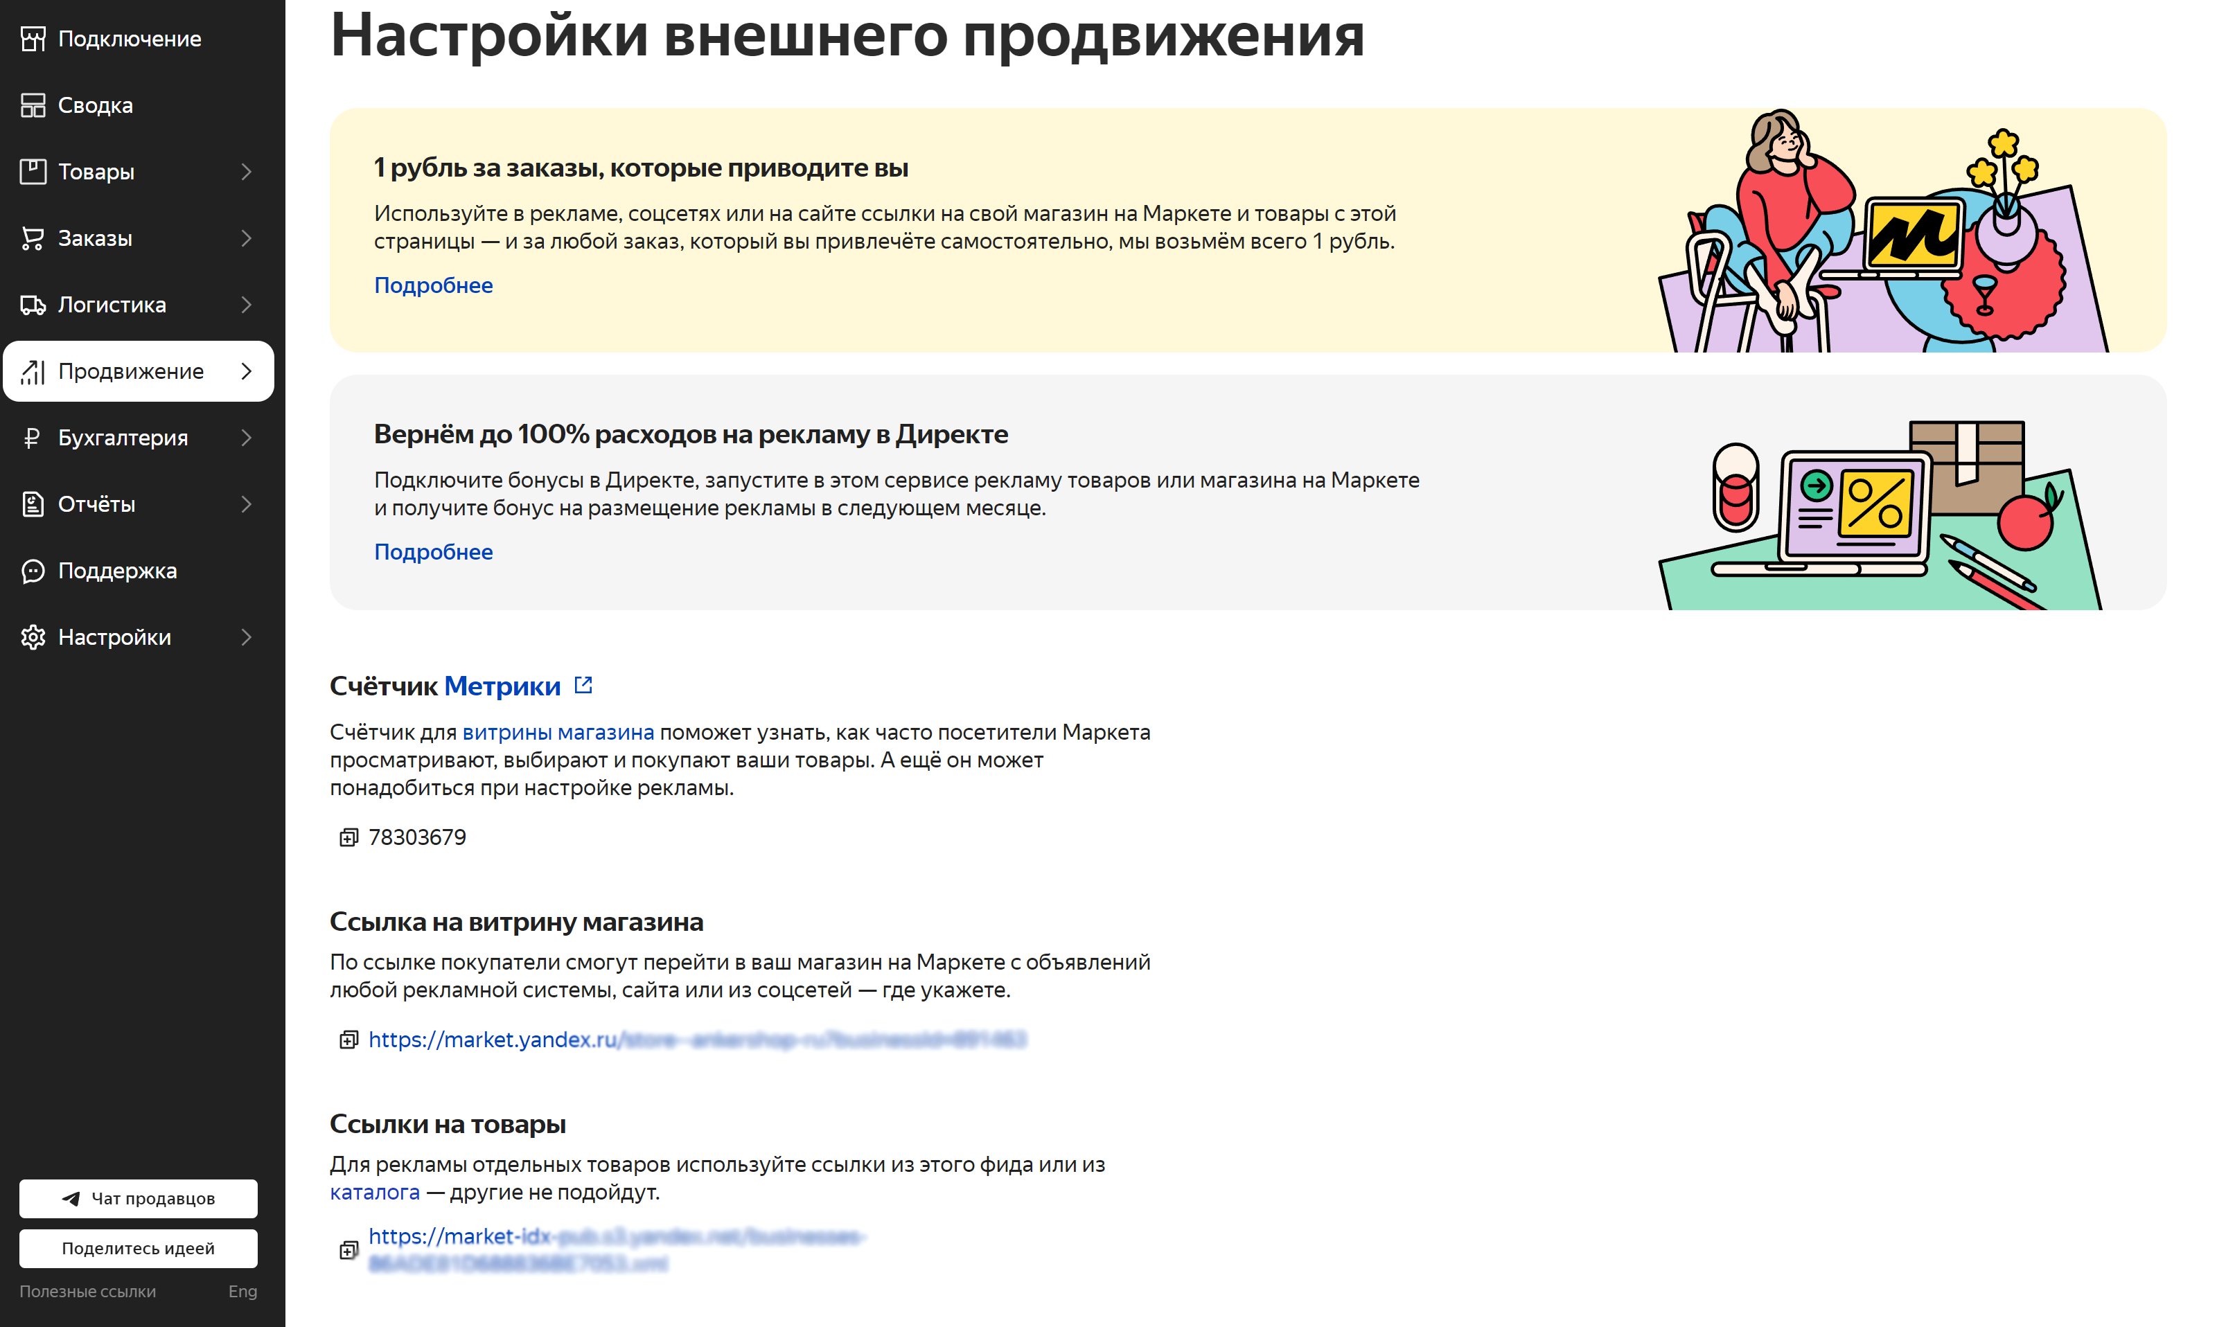Expand the Отчёты submenu chevron
The height and width of the screenshot is (1327, 2217).
click(247, 504)
